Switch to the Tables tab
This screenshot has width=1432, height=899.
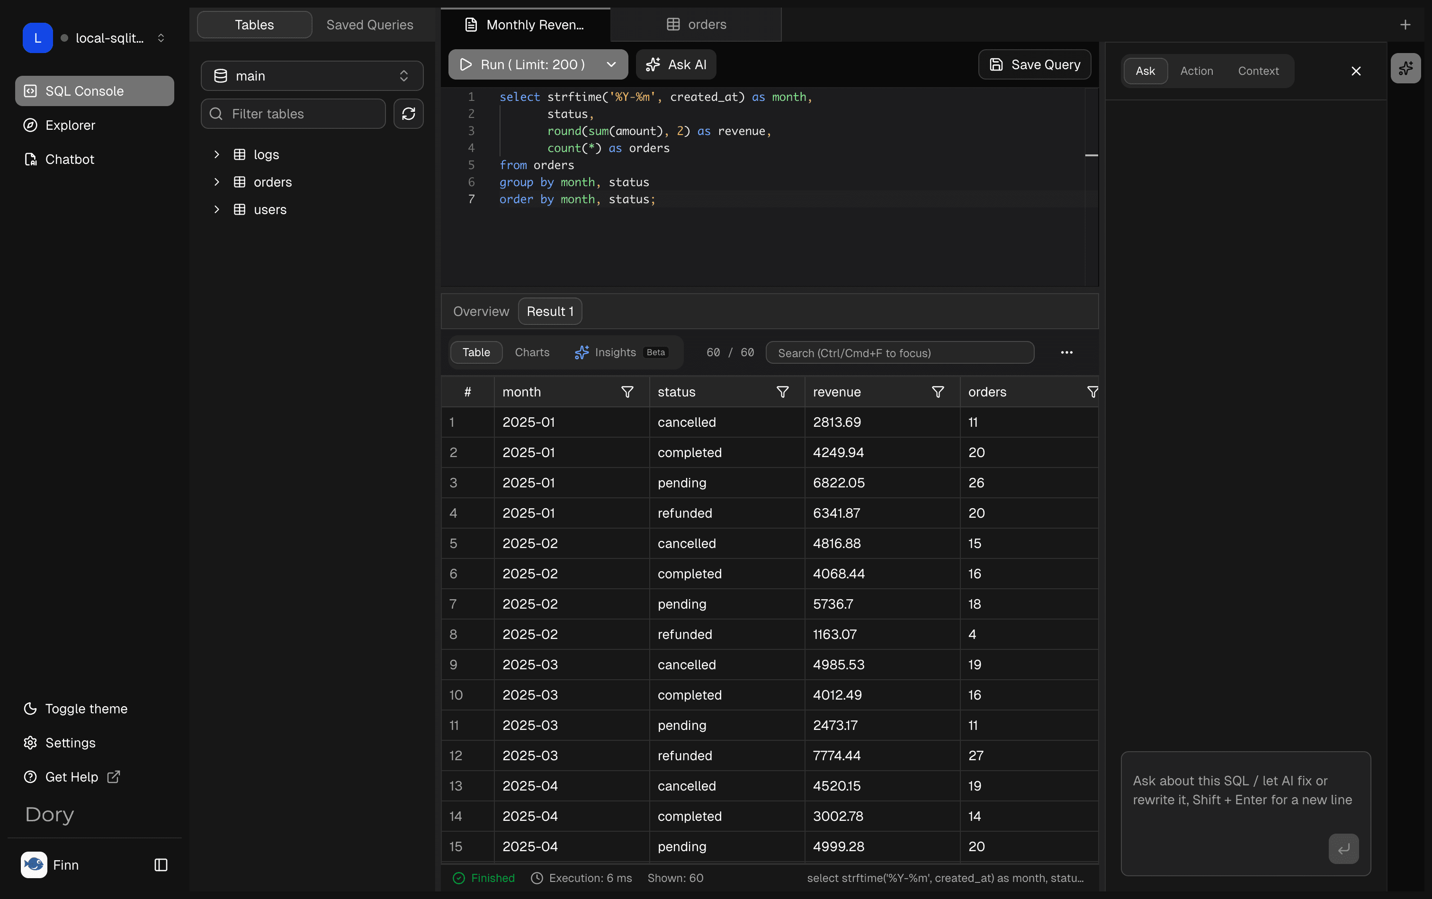click(x=254, y=24)
